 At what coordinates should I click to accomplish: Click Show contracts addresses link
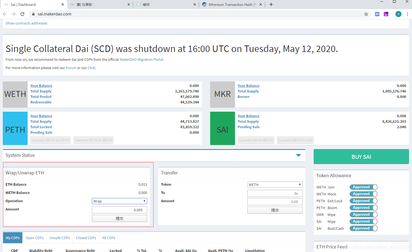(x=27, y=23)
